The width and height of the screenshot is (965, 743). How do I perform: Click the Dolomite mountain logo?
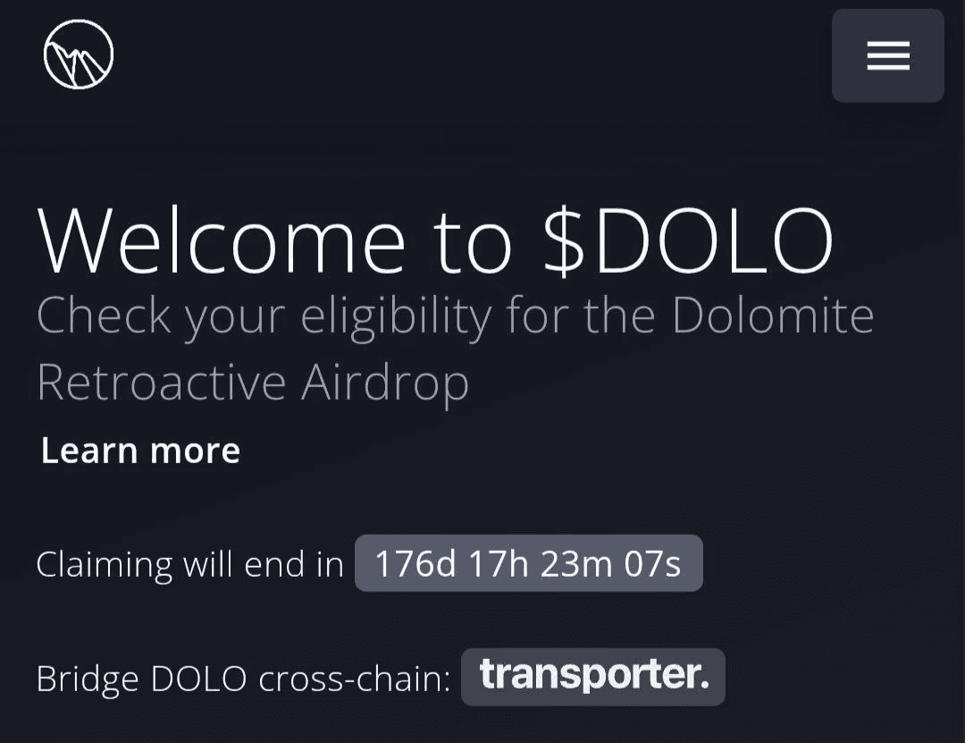(x=79, y=55)
